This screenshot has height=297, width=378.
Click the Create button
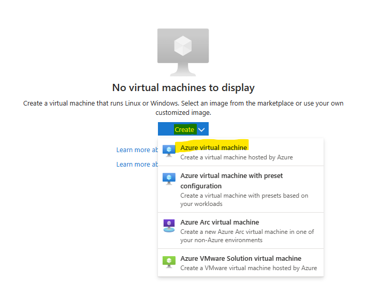(x=183, y=129)
